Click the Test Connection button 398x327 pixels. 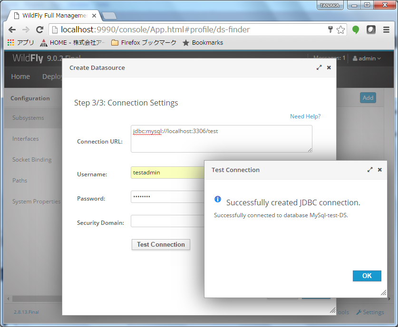161,245
